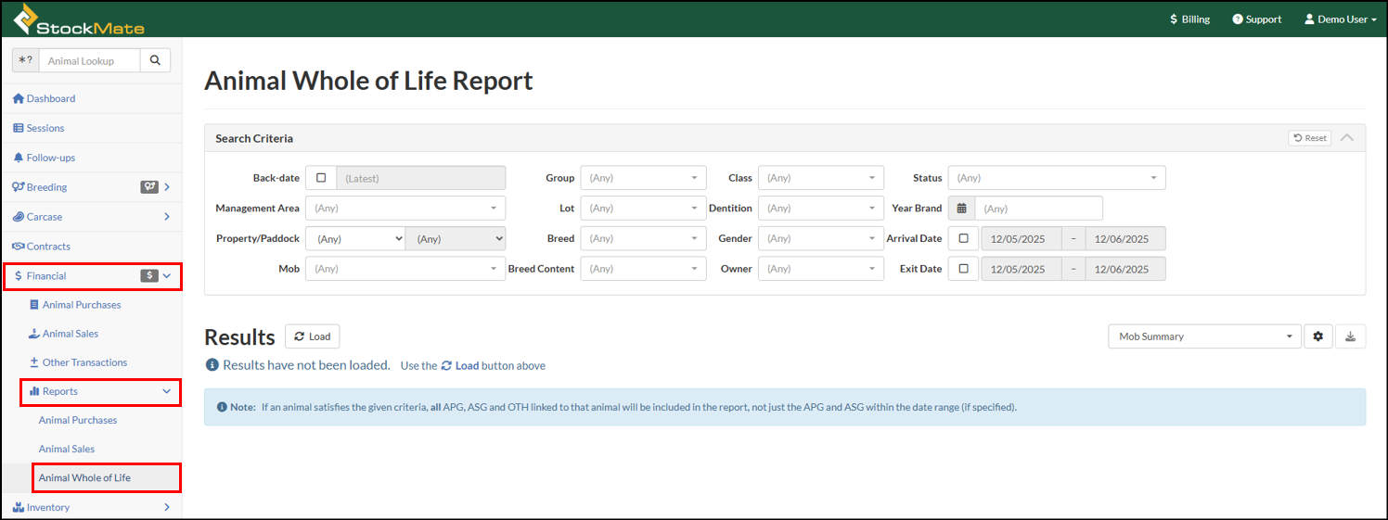Click the Search Criteria panel header text
The image size is (1388, 520).
point(254,138)
